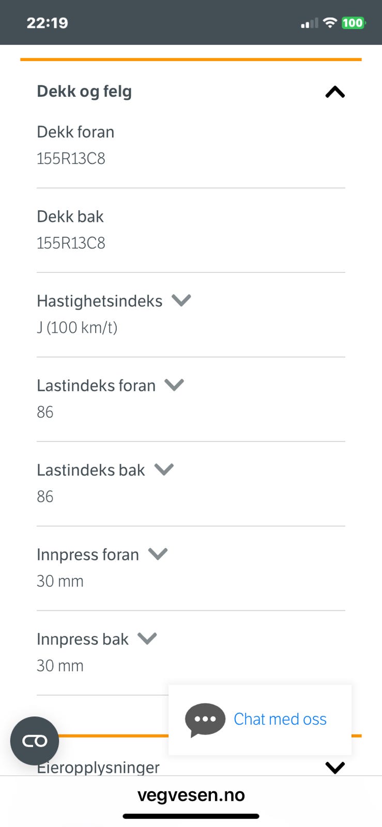This screenshot has height=827, width=382.
Task: Tap the round link icon button
Action: (35, 741)
